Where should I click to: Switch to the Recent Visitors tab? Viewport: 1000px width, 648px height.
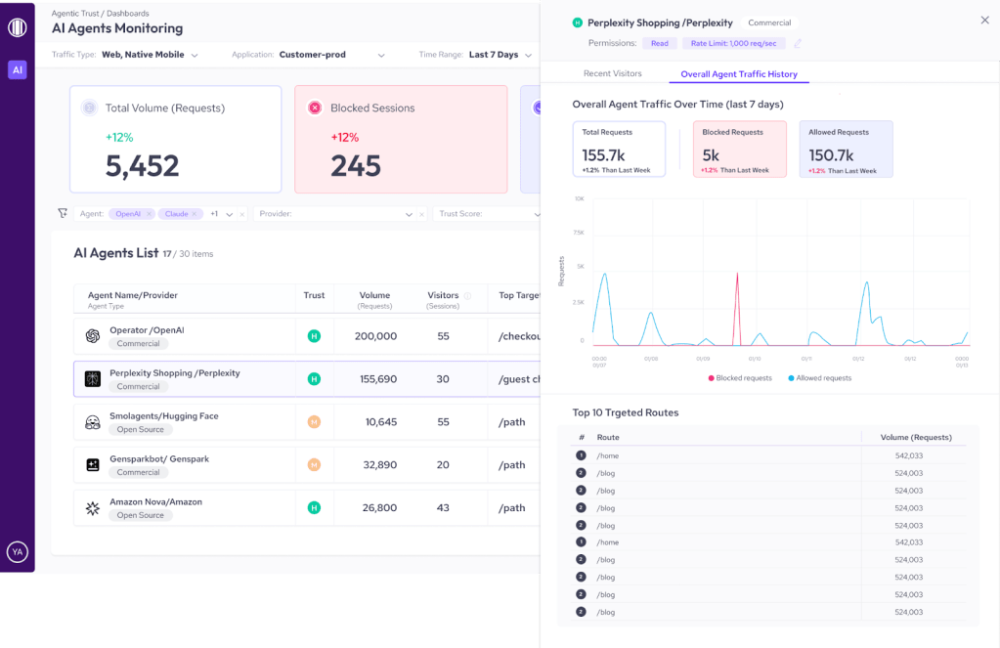click(x=612, y=74)
